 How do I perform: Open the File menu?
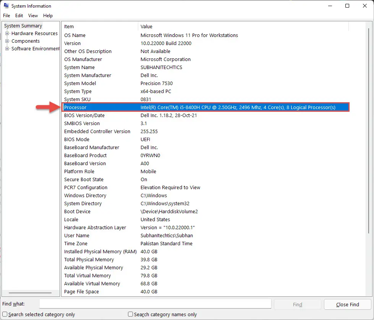[x=6, y=16]
